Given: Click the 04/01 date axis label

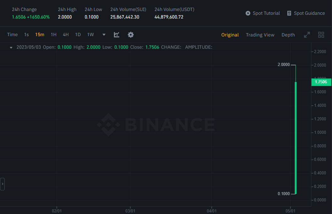Looking at the screenshot, I should (211, 211).
